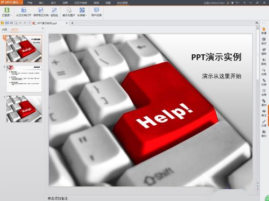Open the help question mark dropdown
The width and height of the screenshot is (269, 201).
tap(238, 3)
